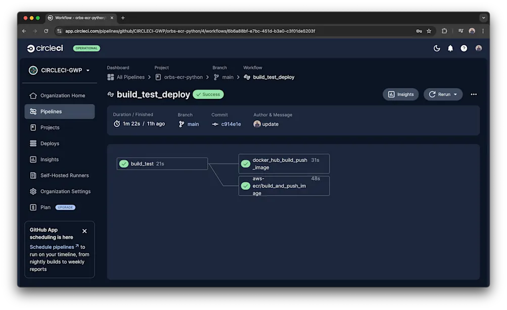Open the Deploys page

tap(50, 143)
